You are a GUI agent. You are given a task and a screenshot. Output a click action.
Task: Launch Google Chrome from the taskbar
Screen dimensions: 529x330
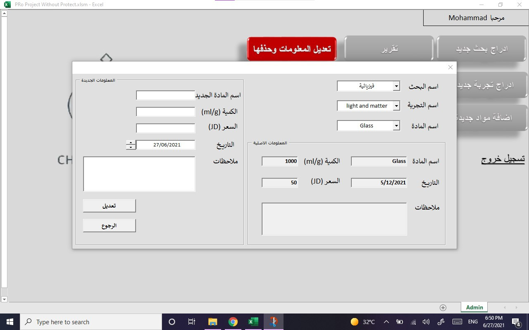click(233, 321)
